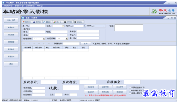The height and width of the screenshot is (102, 177).
Task: Click into the 保证人 text field
Action: pos(88,35)
